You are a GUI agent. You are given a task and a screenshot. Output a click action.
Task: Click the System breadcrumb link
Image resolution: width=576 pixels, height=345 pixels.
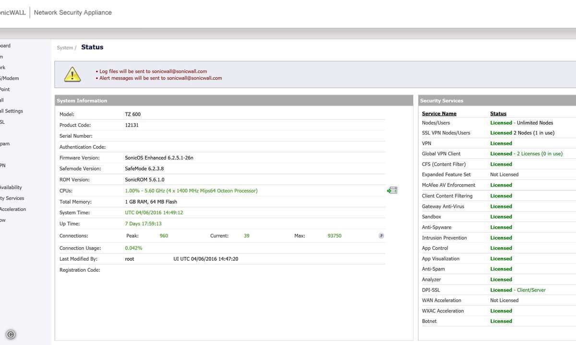coord(65,48)
